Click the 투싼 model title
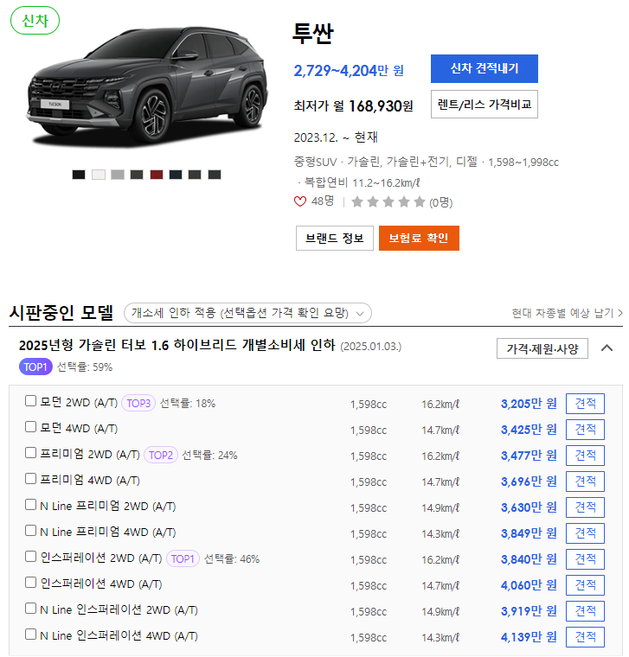This screenshot has width=629, height=657. click(313, 34)
